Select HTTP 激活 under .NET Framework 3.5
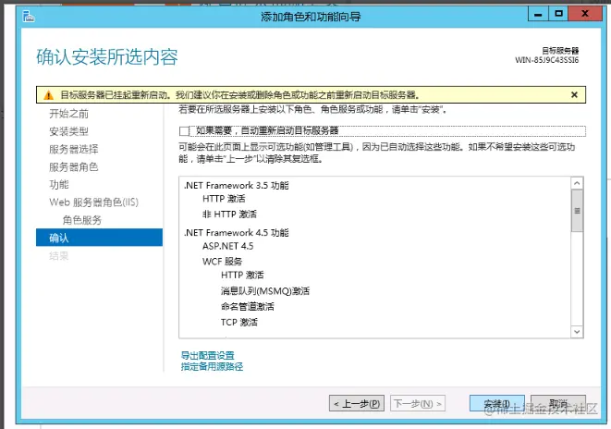Viewport: 611px width, 429px height. click(x=224, y=199)
